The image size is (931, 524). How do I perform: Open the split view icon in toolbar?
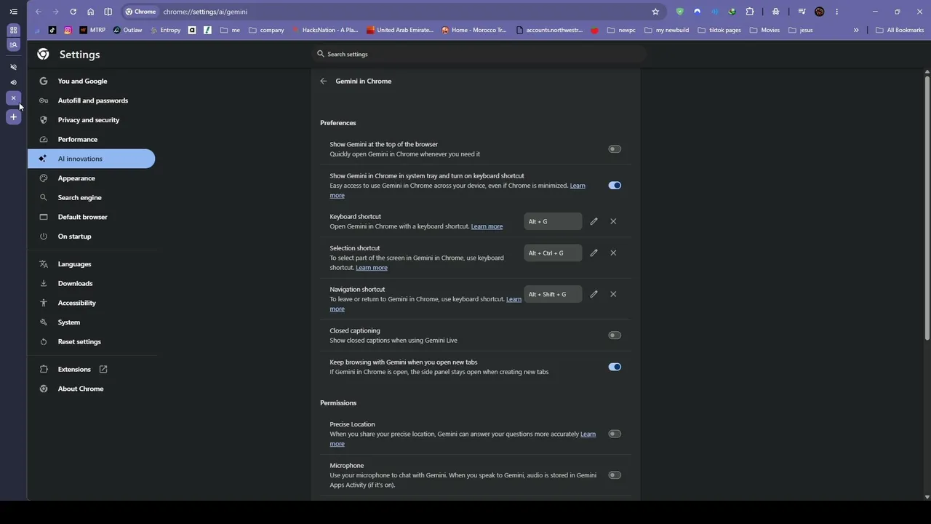click(x=108, y=12)
